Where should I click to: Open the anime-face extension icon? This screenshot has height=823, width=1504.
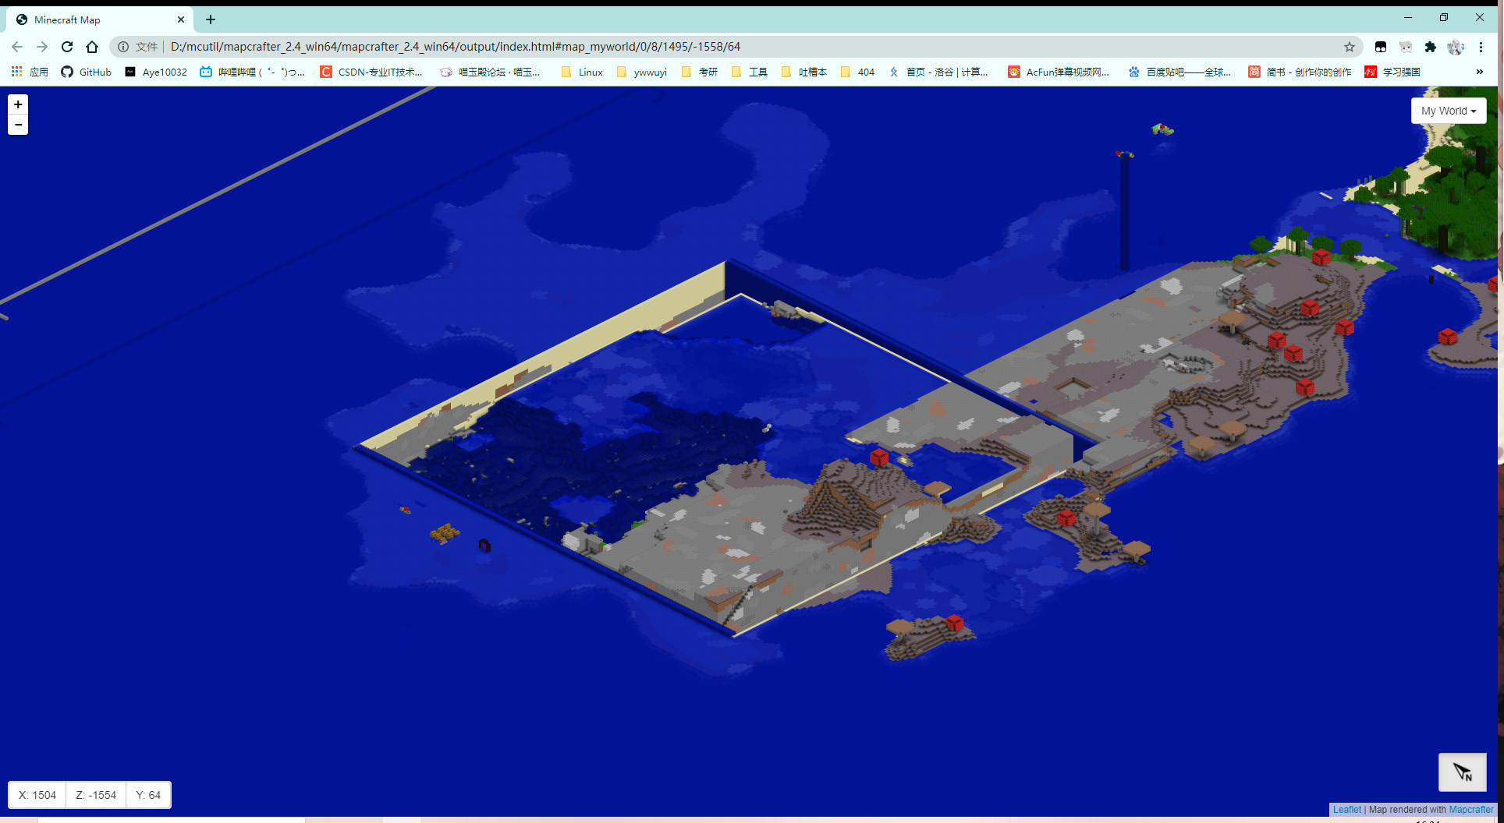[x=1406, y=47]
